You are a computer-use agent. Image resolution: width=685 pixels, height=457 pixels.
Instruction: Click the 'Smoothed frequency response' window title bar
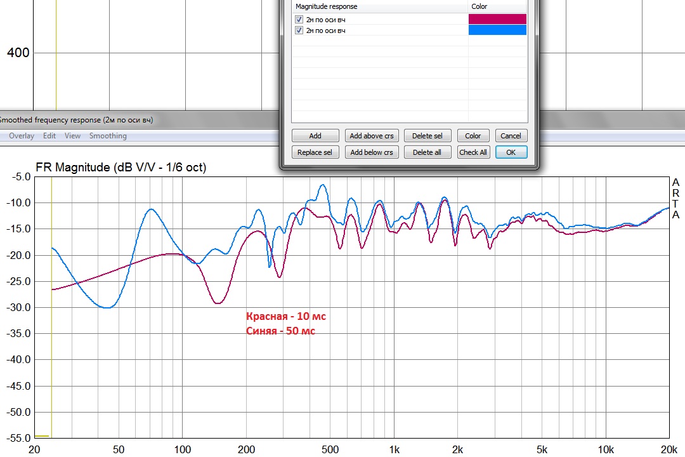coord(140,120)
